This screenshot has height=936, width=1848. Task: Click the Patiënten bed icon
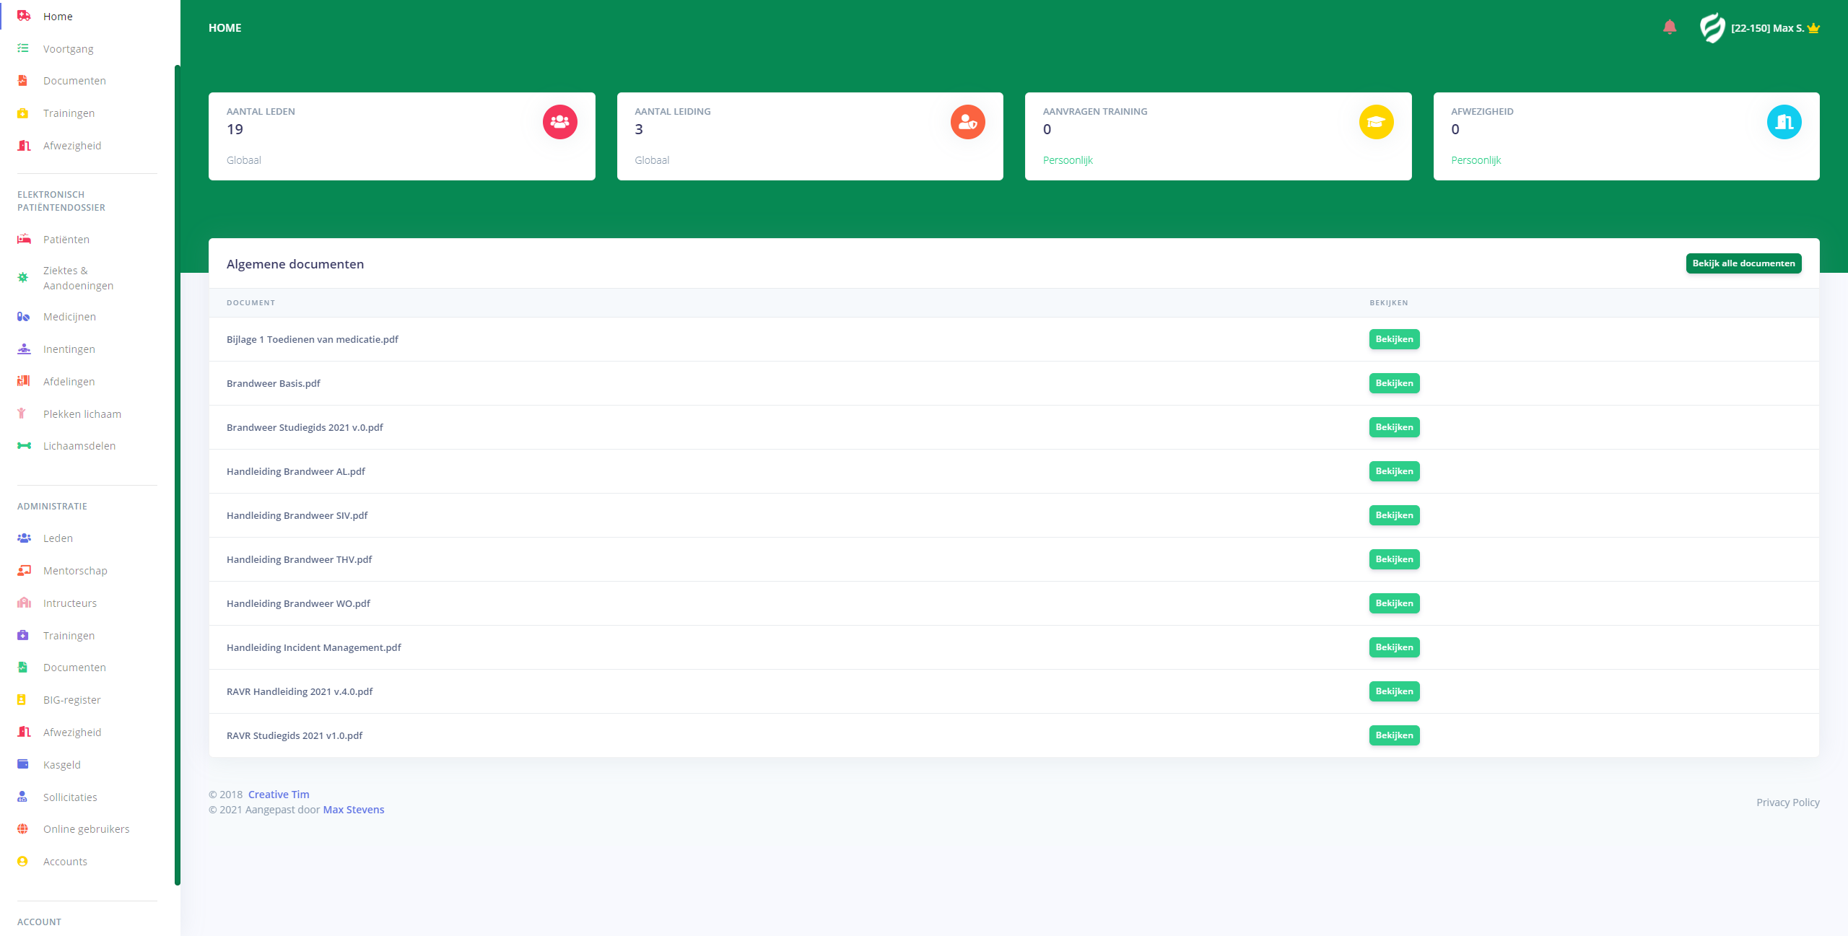coord(24,239)
